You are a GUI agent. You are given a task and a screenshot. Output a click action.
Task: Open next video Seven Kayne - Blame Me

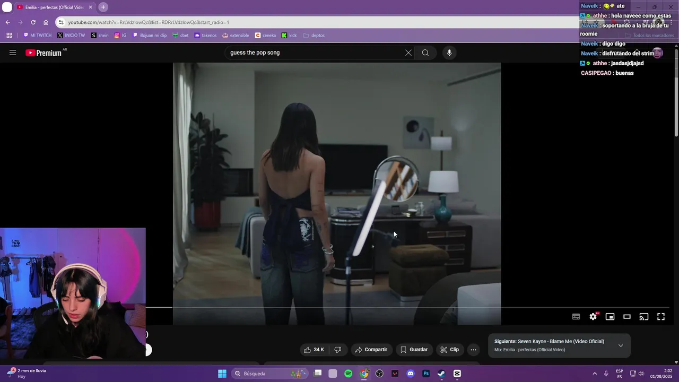point(549,342)
